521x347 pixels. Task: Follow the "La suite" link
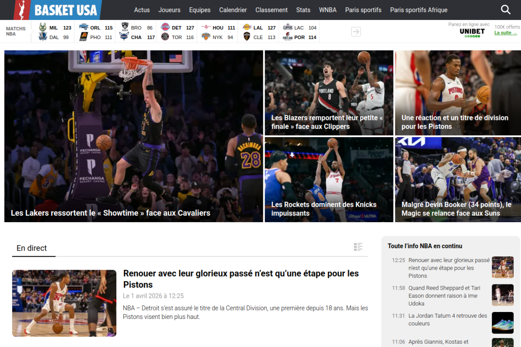(506, 33)
